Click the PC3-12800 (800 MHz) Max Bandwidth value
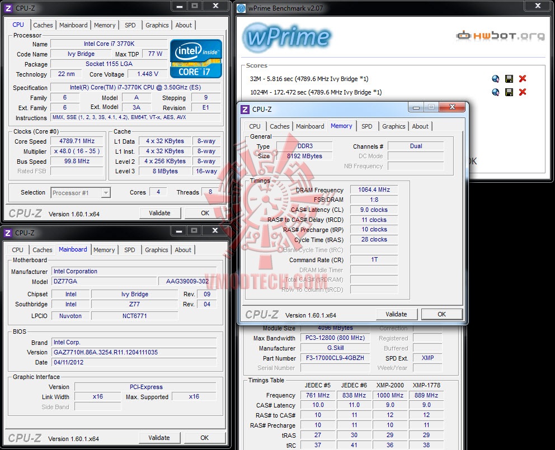Image resolution: width=555 pixels, height=450 pixels. pos(335,338)
